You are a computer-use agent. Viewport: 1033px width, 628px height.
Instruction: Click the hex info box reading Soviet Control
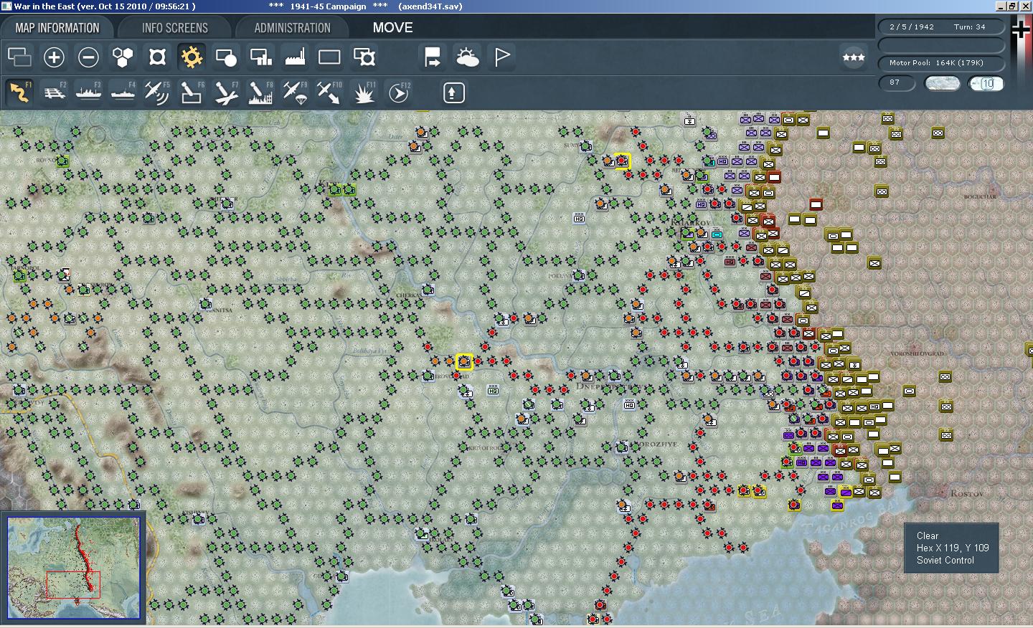[951, 548]
